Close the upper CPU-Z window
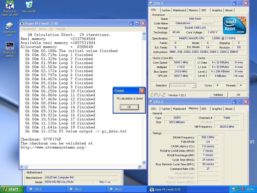The width and height of the screenshot is (257, 193). [246, 3]
